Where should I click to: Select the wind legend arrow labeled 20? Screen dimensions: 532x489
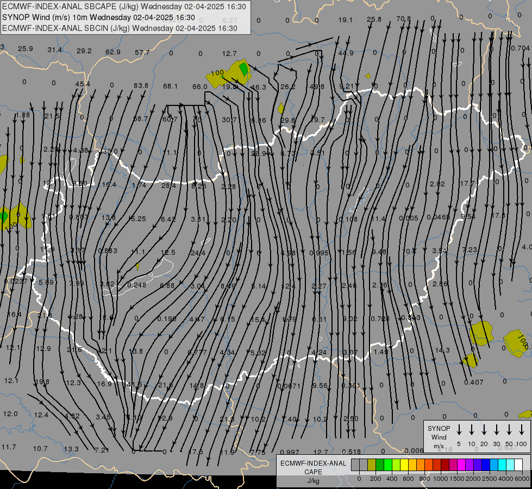[x=484, y=430]
